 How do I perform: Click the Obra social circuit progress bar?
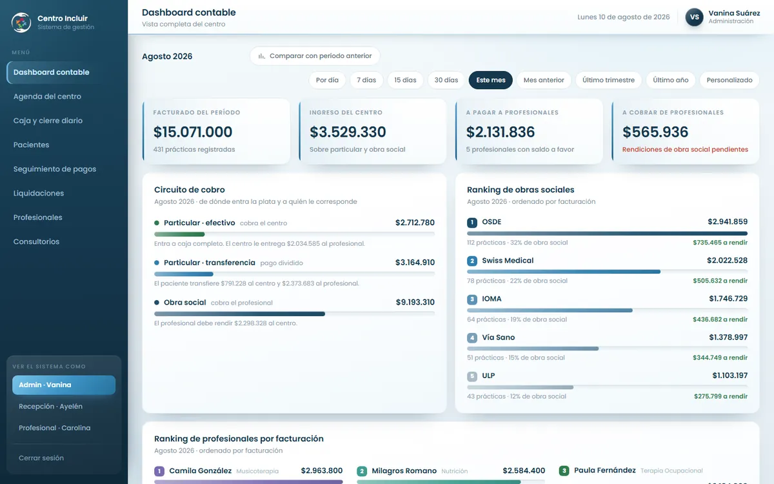pos(294,314)
